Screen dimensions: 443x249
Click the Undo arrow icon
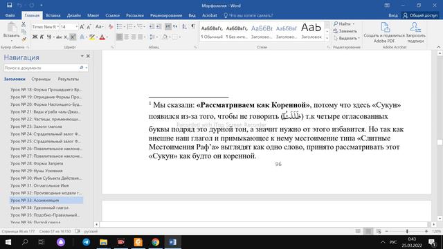19,5
